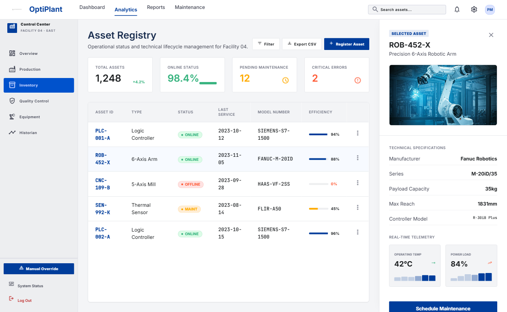Focus the Search assets field
The width and height of the screenshot is (507, 312).
coord(407,9)
